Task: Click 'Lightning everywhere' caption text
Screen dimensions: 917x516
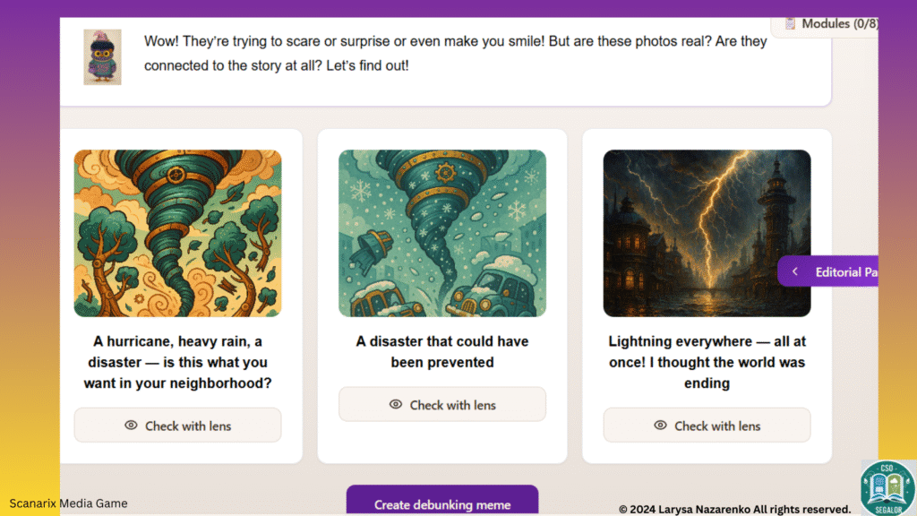Action: pyautogui.click(x=707, y=363)
